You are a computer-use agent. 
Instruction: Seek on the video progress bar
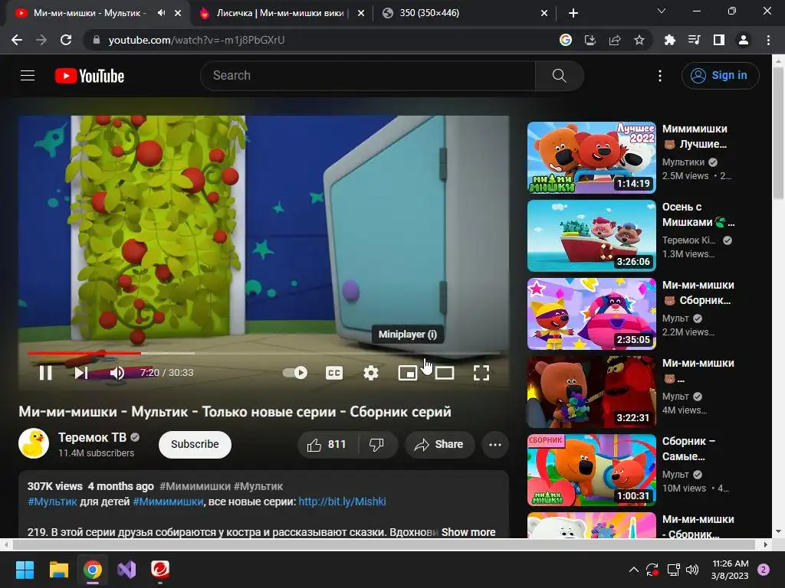264,353
